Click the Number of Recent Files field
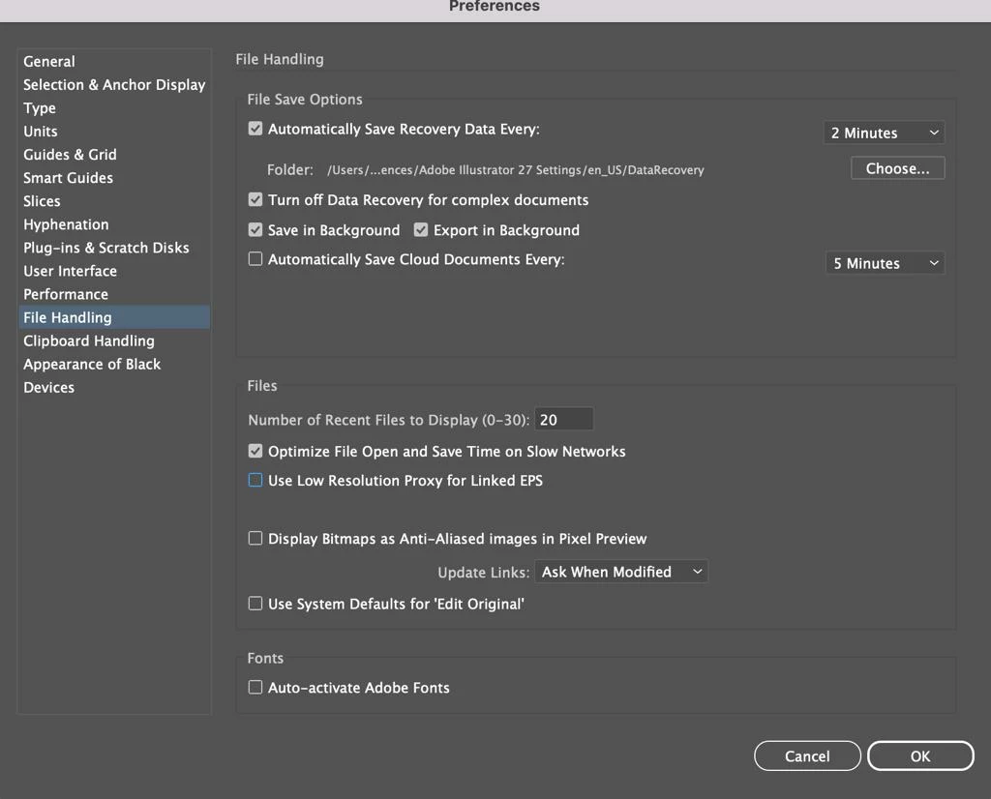This screenshot has width=991, height=799. pyautogui.click(x=564, y=420)
